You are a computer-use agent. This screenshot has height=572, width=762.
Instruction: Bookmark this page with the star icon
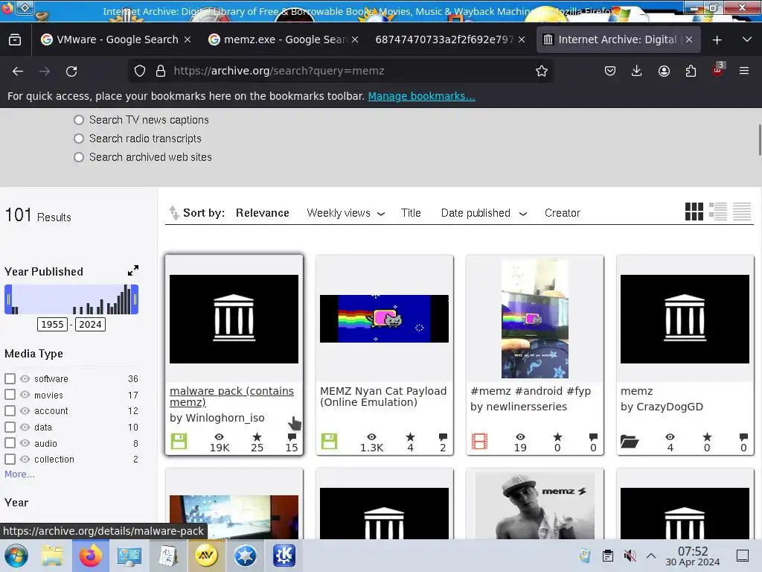[542, 71]
